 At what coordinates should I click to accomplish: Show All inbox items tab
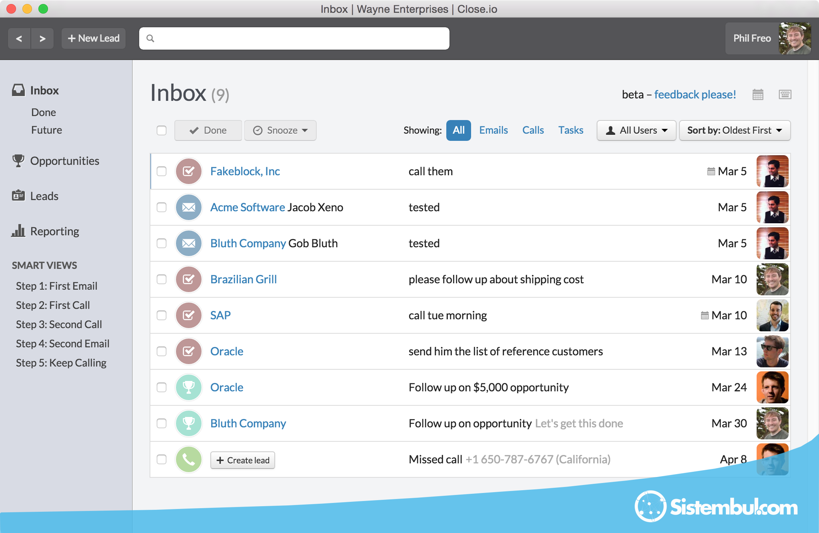point(459,130)
